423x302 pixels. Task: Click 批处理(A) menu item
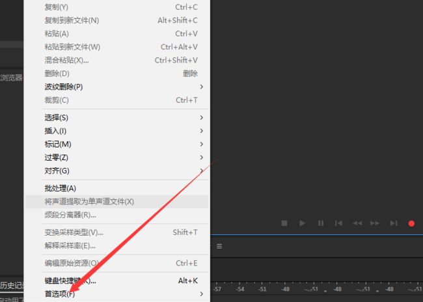(116, 188)
